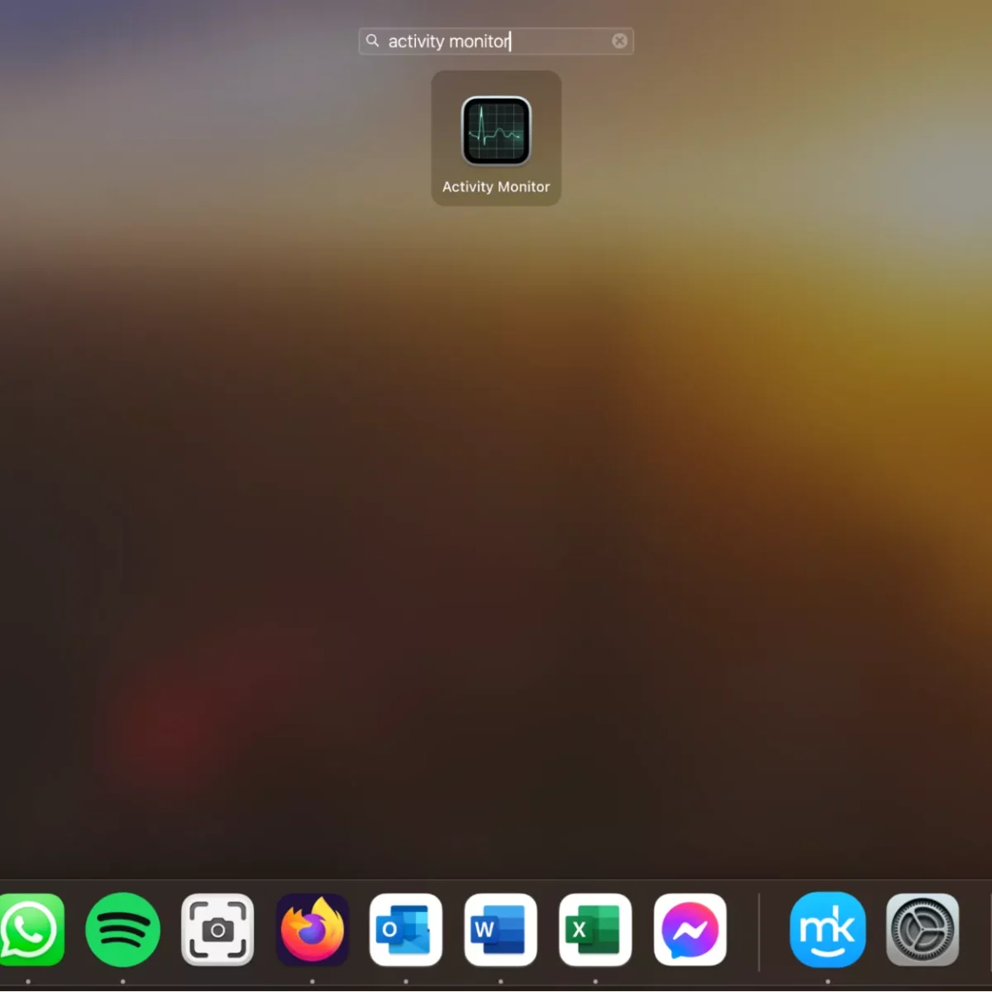Click the "Activity Monitor" app label

click(x=496, y=187)
